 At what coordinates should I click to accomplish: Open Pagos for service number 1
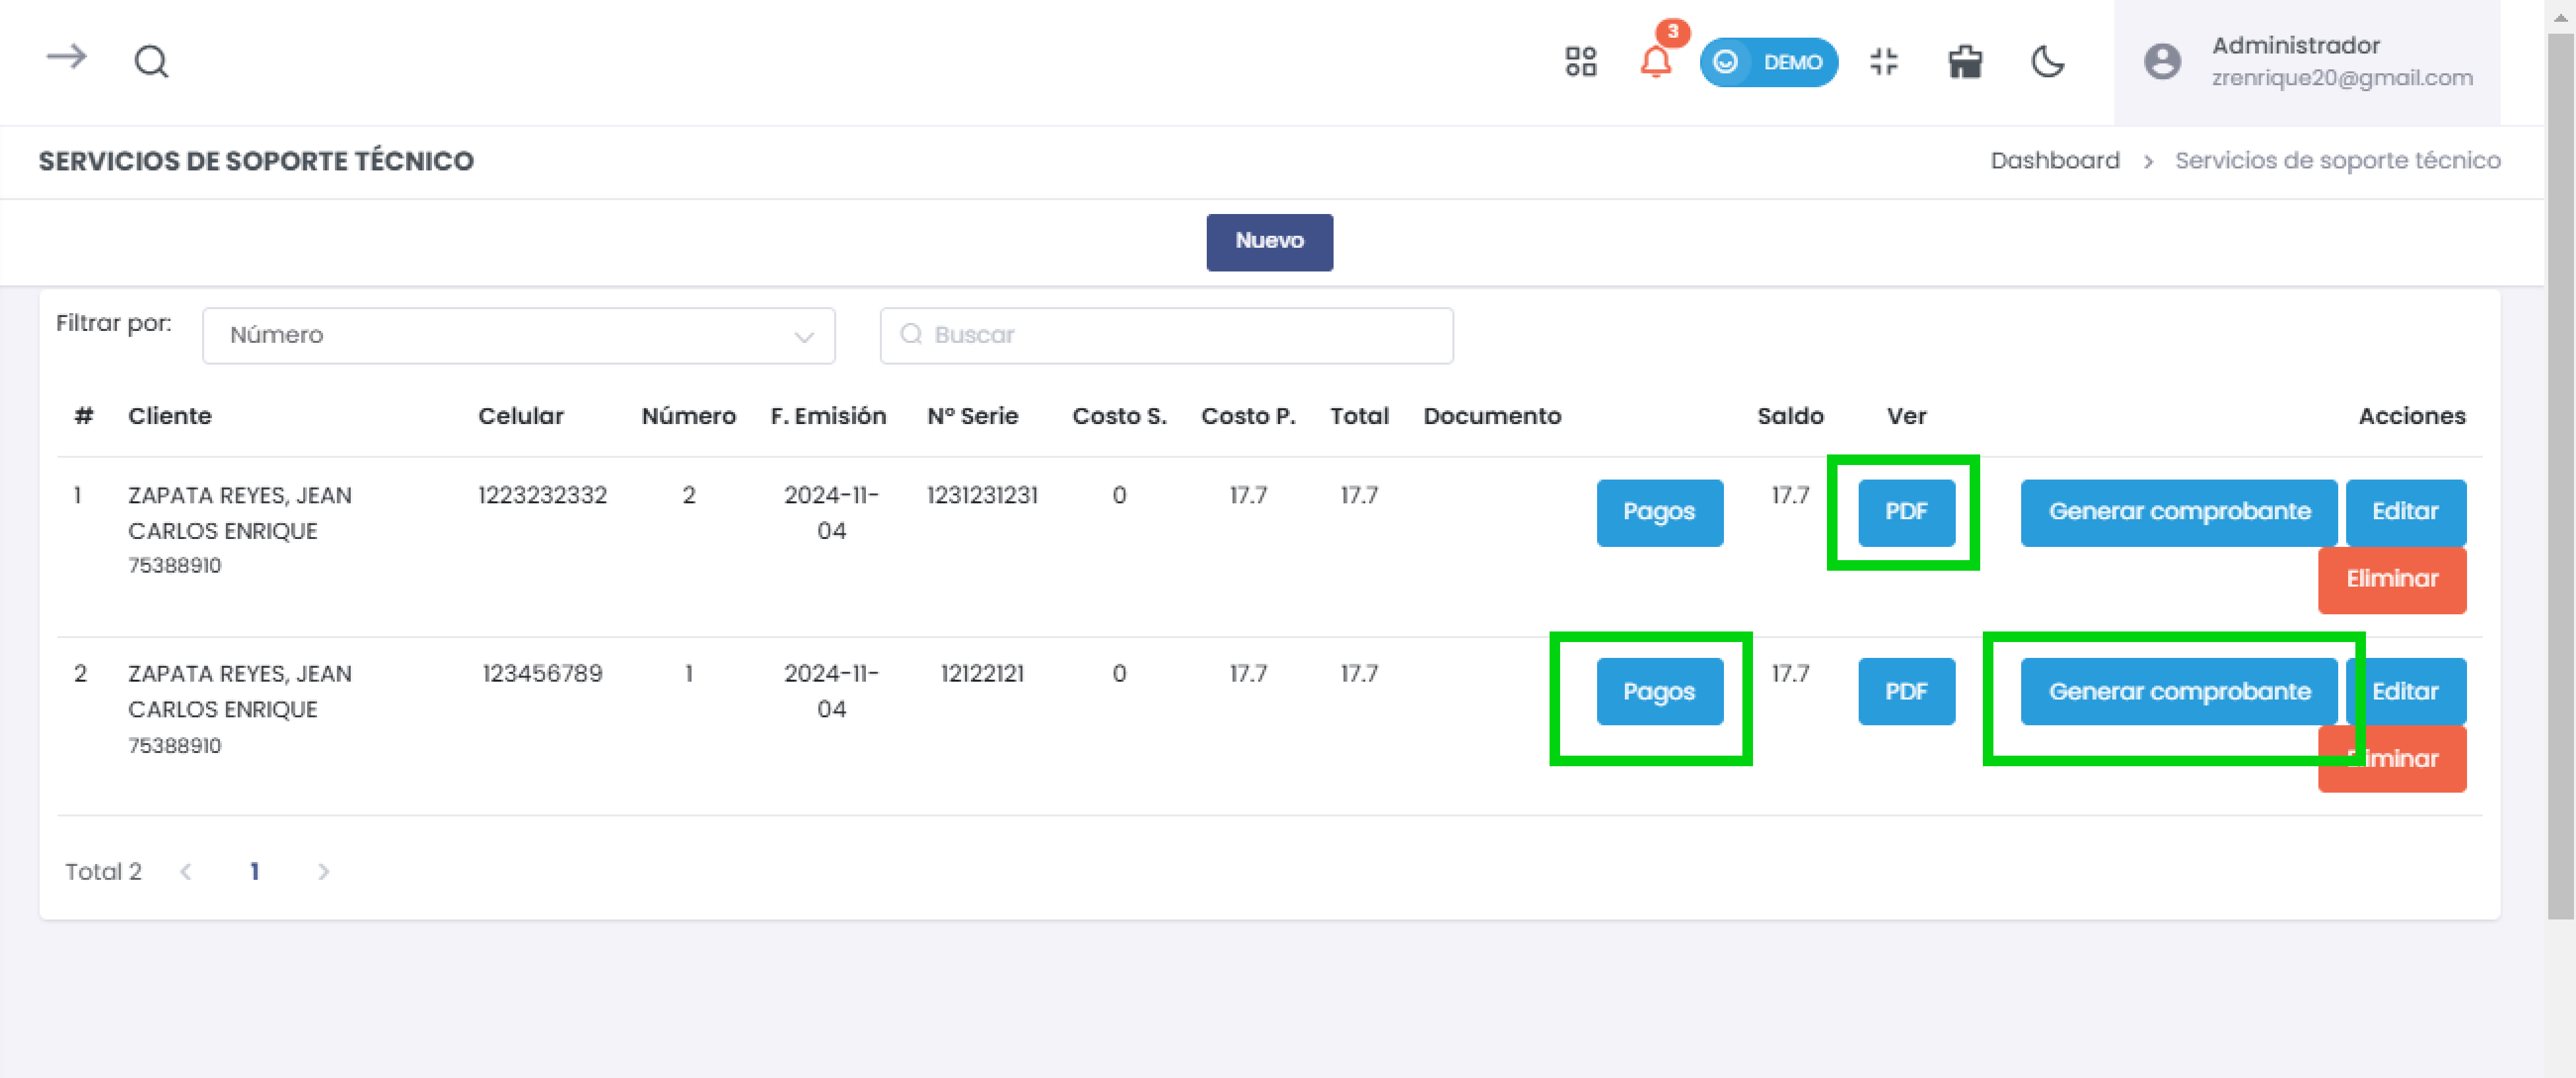(1659, 691)
